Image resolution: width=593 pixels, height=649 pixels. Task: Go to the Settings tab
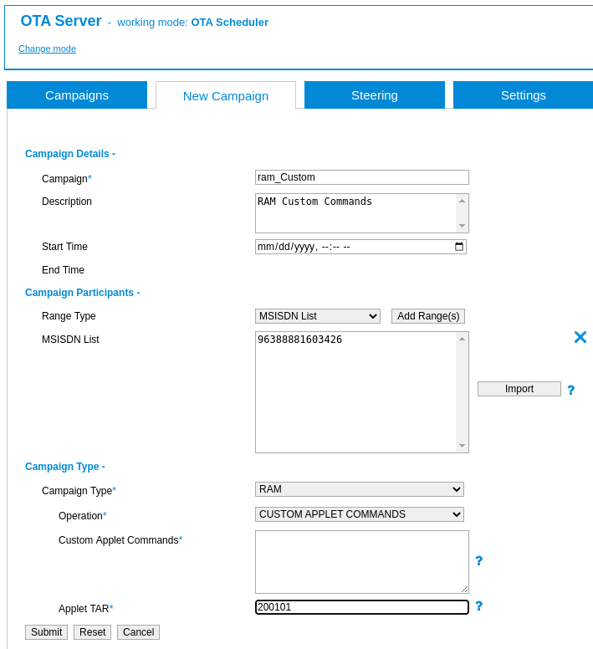click(x=523, y=95)
